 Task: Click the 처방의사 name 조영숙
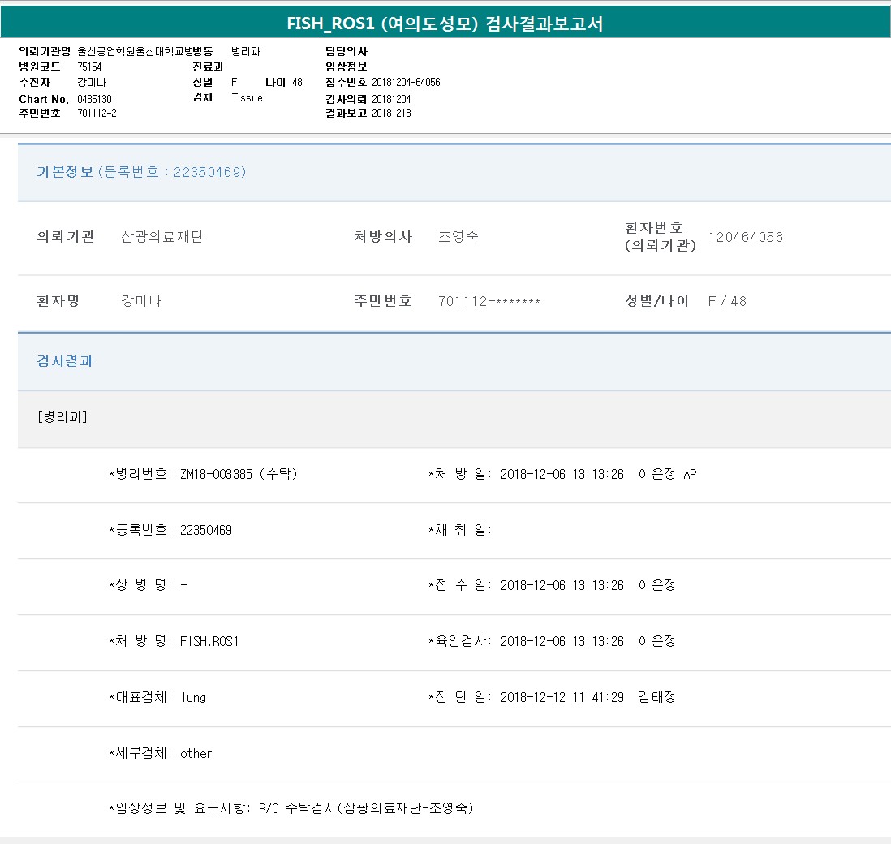458,237
